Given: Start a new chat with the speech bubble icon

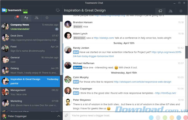Looking at the screenshot, I should point(58,10).
